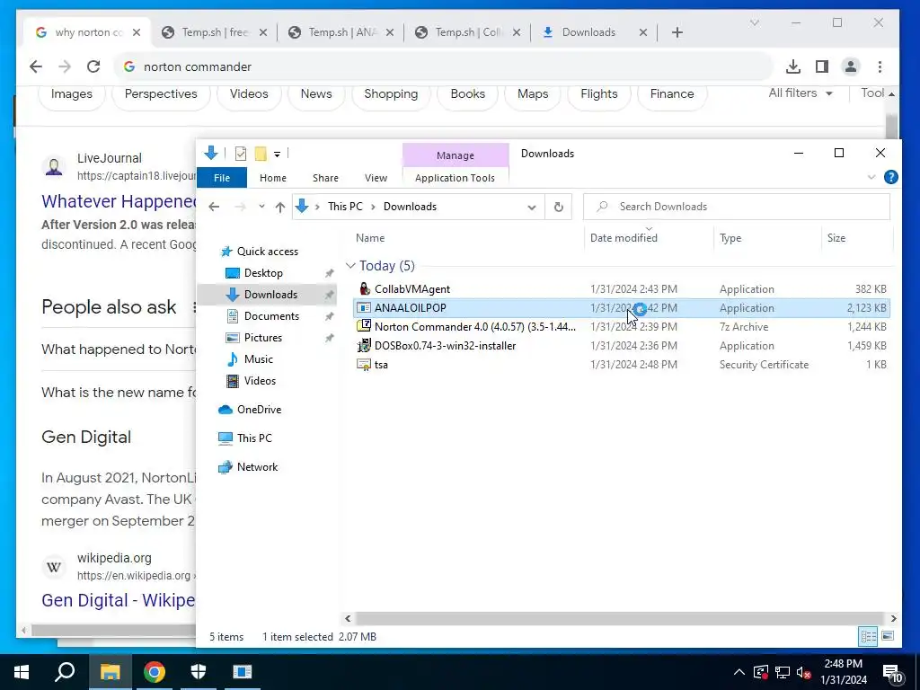Open the Properties quick access toolbar icon
Image resolution: width=920 pixels, height=690 pixels.
coord(241,154)
